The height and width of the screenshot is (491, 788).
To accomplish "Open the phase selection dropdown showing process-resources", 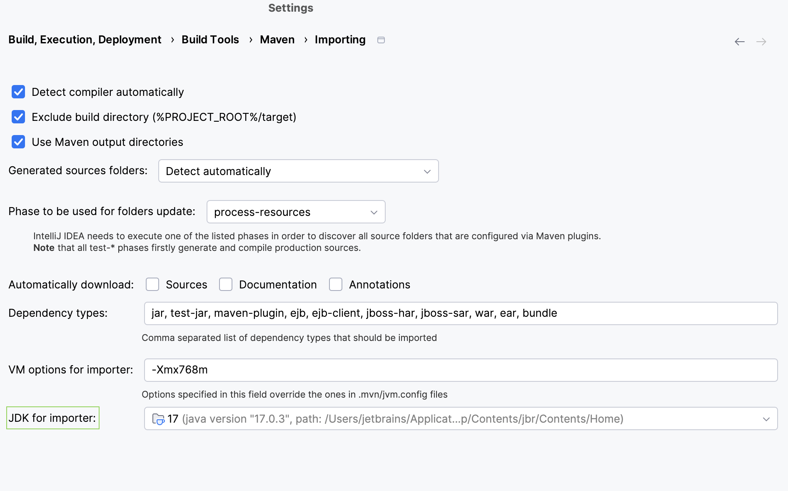I will click(x=374, y=212).
